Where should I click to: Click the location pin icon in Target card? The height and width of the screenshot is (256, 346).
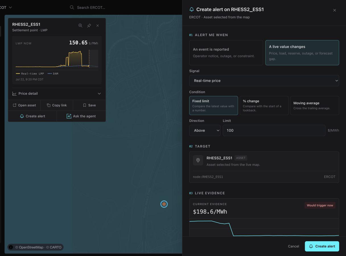pos(198,160)
